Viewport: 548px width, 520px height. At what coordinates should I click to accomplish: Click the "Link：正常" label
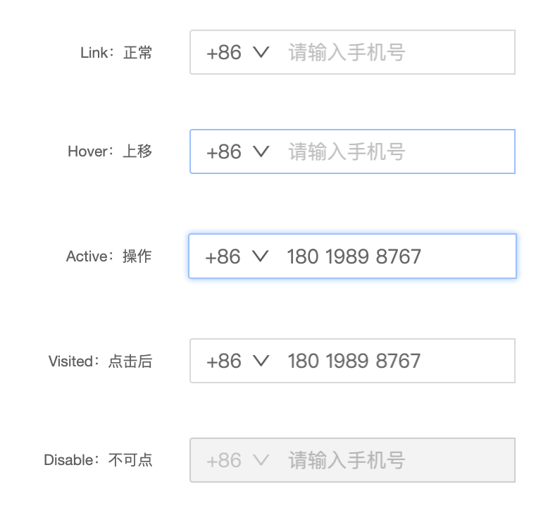pos(116,53)
